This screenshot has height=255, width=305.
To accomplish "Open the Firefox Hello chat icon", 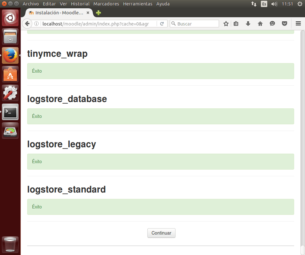I will click(x=272, y=24).
